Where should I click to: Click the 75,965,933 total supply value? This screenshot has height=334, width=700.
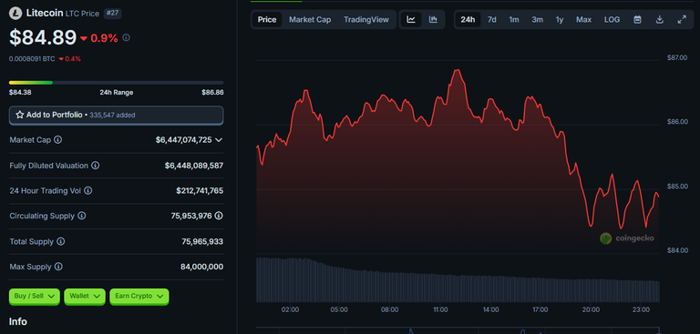pos(202,242)
